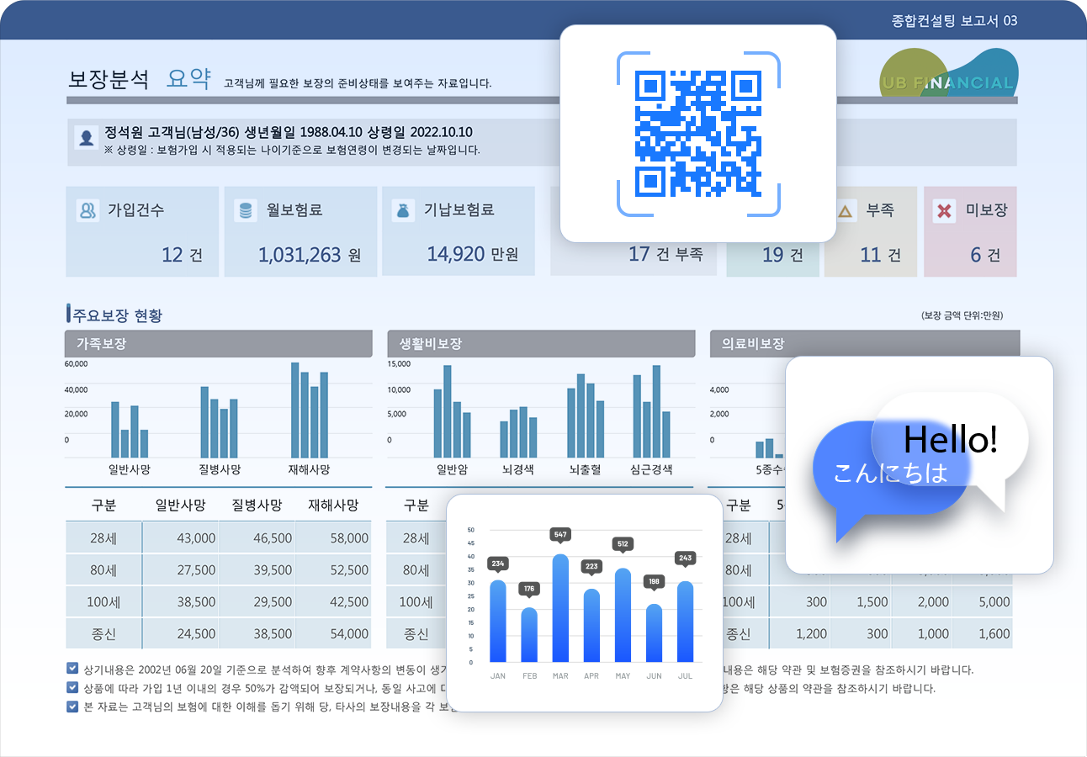Open the 가입건수 12 건 summary card

point(141,231)
